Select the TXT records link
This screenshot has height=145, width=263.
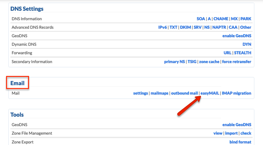[x=173, y=27]
